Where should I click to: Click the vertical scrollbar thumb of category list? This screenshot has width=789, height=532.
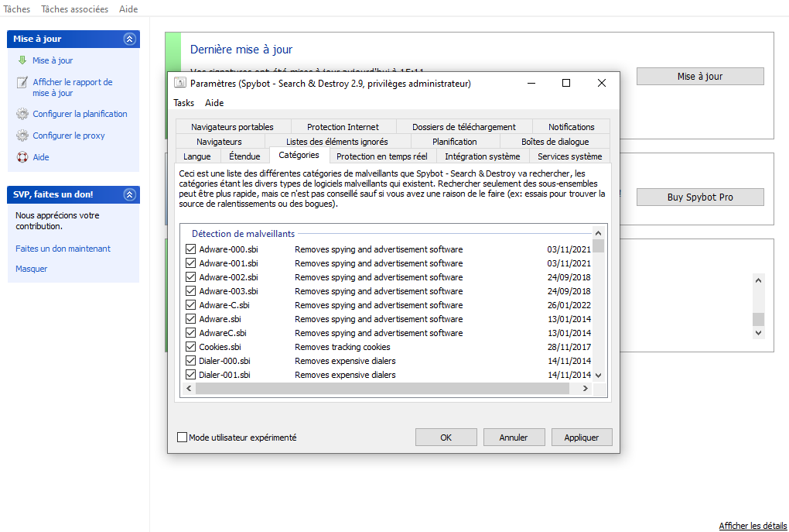598,245
